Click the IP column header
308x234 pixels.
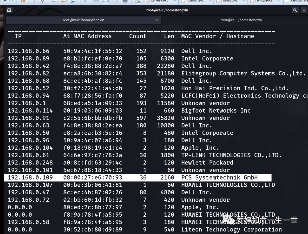18,36
